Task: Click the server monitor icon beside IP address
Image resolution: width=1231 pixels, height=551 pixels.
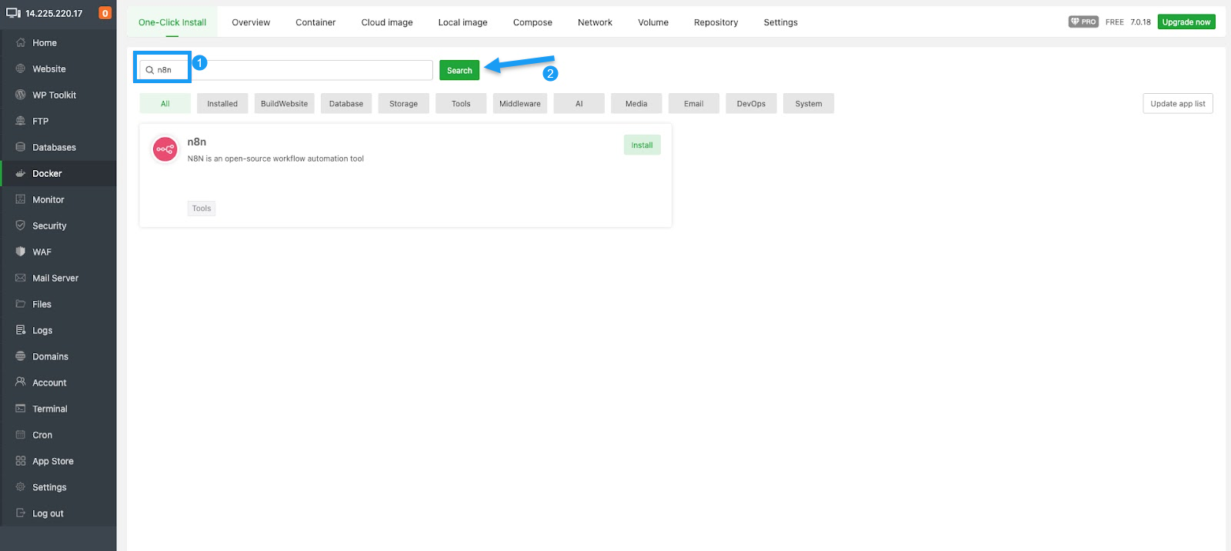Action: click(13, 13)
